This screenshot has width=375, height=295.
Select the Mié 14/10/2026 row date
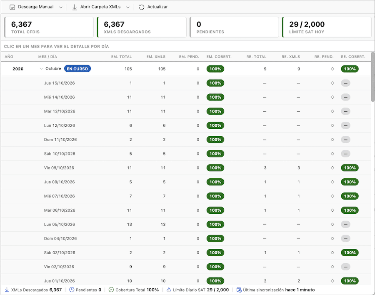59,97
